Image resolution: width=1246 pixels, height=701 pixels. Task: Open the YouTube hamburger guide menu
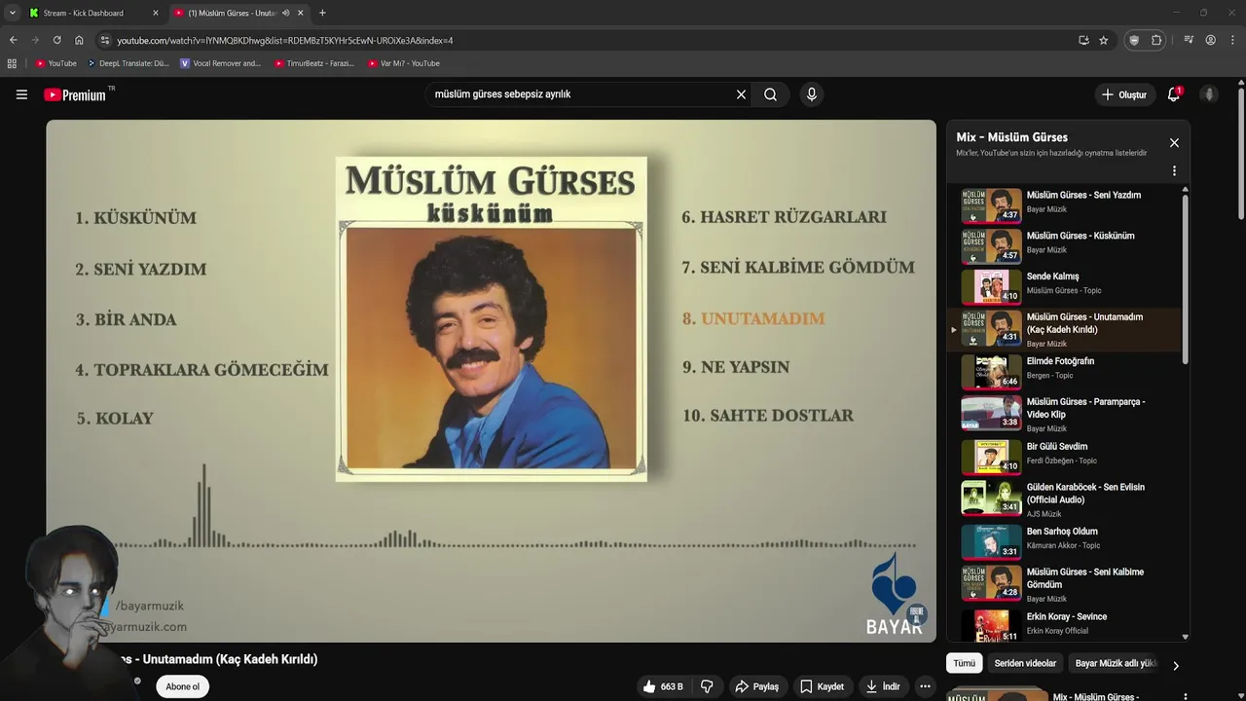(21, 94)
